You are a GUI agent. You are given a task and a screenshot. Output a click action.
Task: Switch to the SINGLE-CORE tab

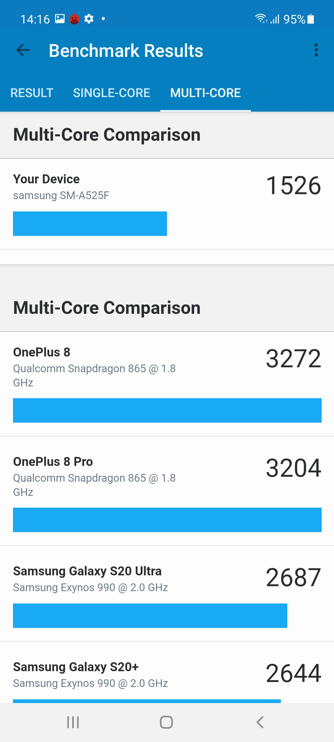[111, 93]
